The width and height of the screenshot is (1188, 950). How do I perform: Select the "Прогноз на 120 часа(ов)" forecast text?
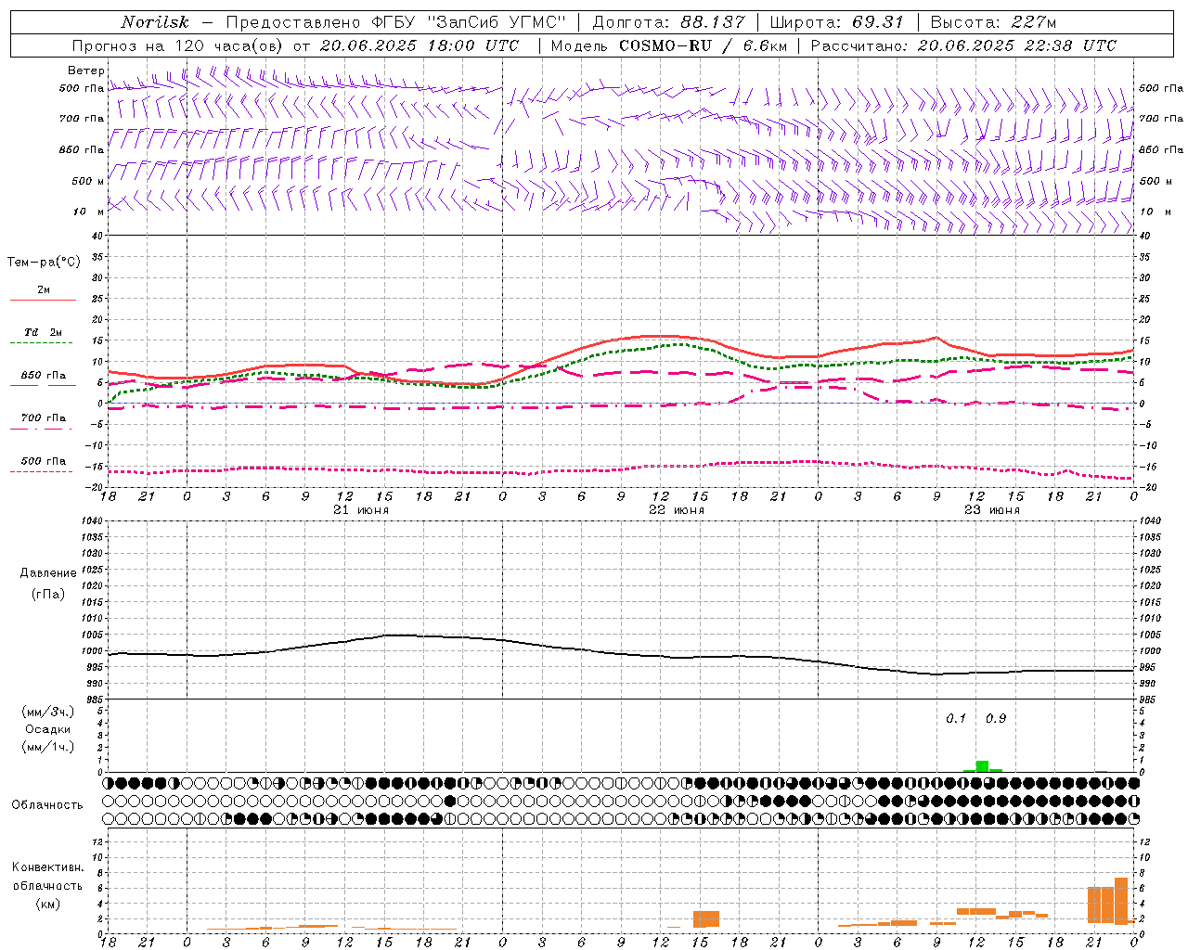tap(179, 45)
